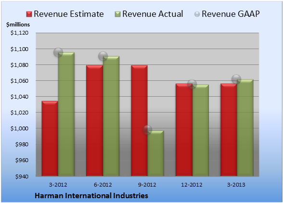283x203 pixels.
Task: Click the GAAP sphere marker for 12-2012
Action: coord(192,84)
